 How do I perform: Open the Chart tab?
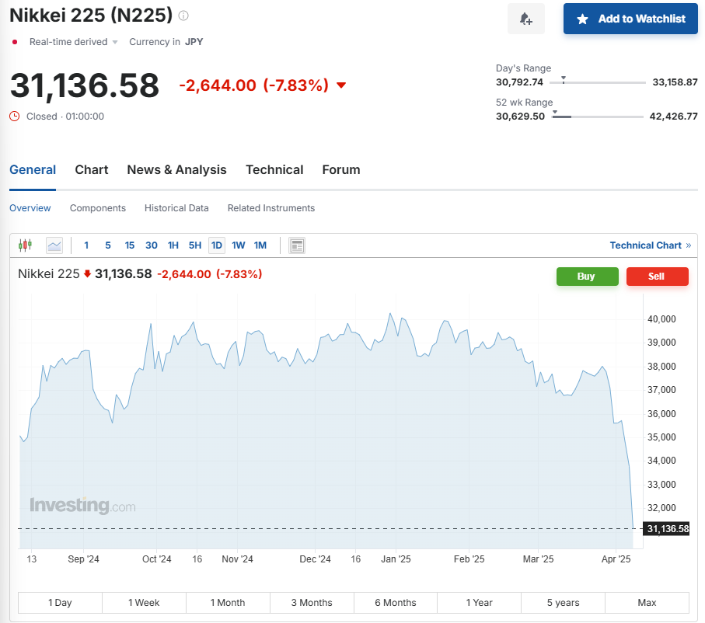92,170
